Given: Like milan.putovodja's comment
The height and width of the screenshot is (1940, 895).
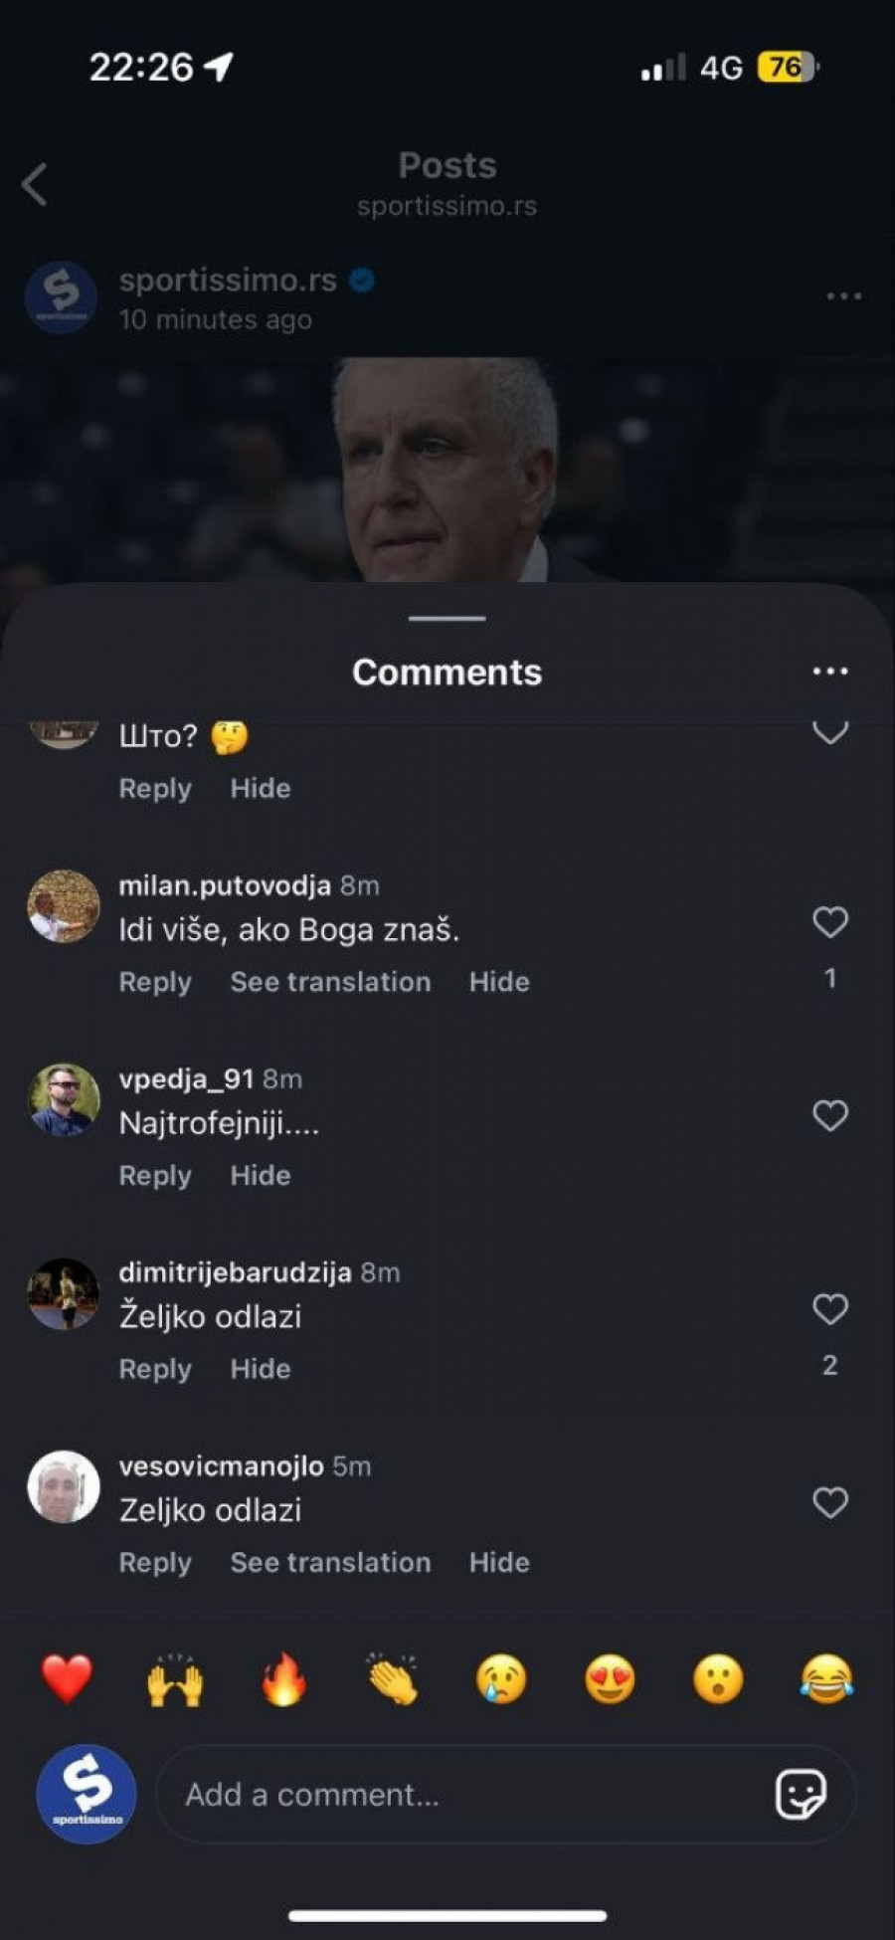Looking at the screenshot, I should click(x=829, y=922).
